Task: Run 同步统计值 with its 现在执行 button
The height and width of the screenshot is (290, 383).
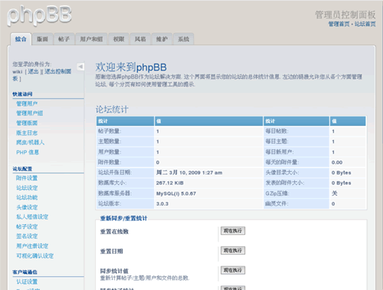Action: (x=233, y=270)
